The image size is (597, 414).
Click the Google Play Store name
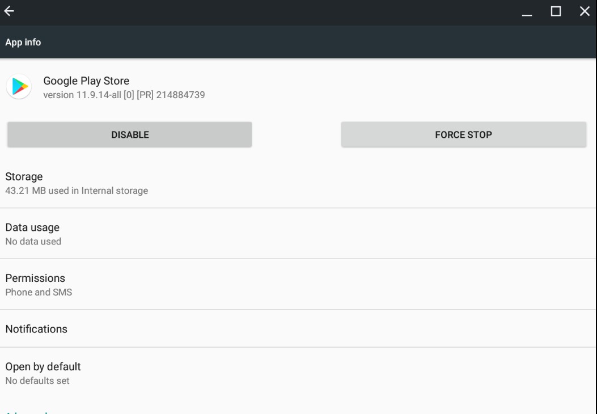tap(86, 81)
